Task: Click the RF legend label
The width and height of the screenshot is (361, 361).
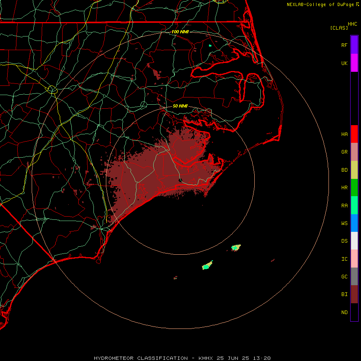Action: [344, 45]
